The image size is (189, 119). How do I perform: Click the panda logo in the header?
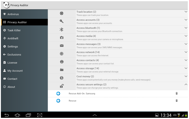6,5
